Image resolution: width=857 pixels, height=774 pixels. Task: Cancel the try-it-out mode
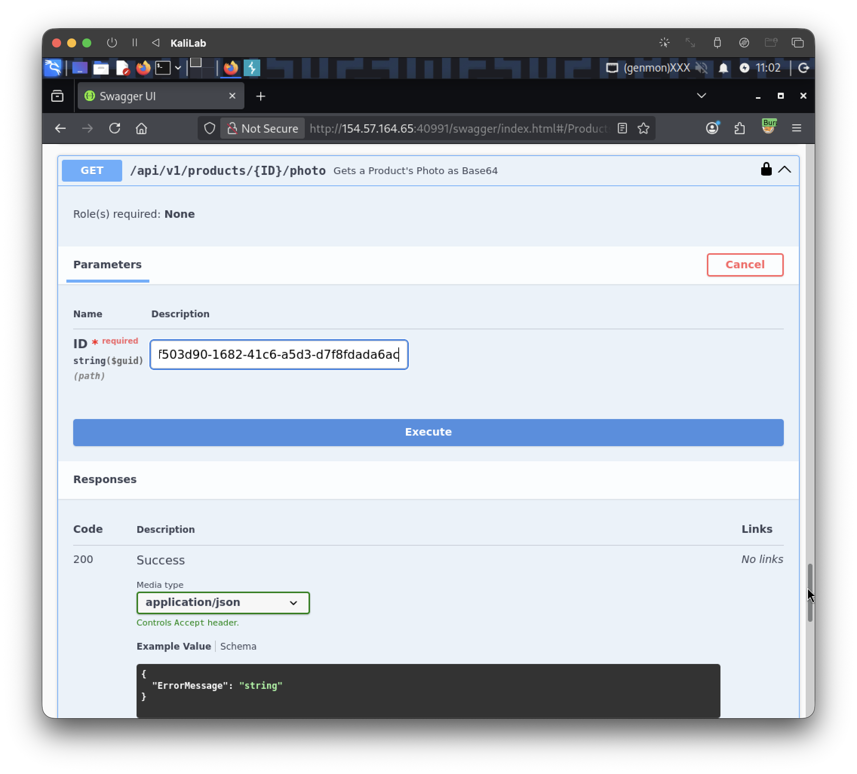click(745, 265)
